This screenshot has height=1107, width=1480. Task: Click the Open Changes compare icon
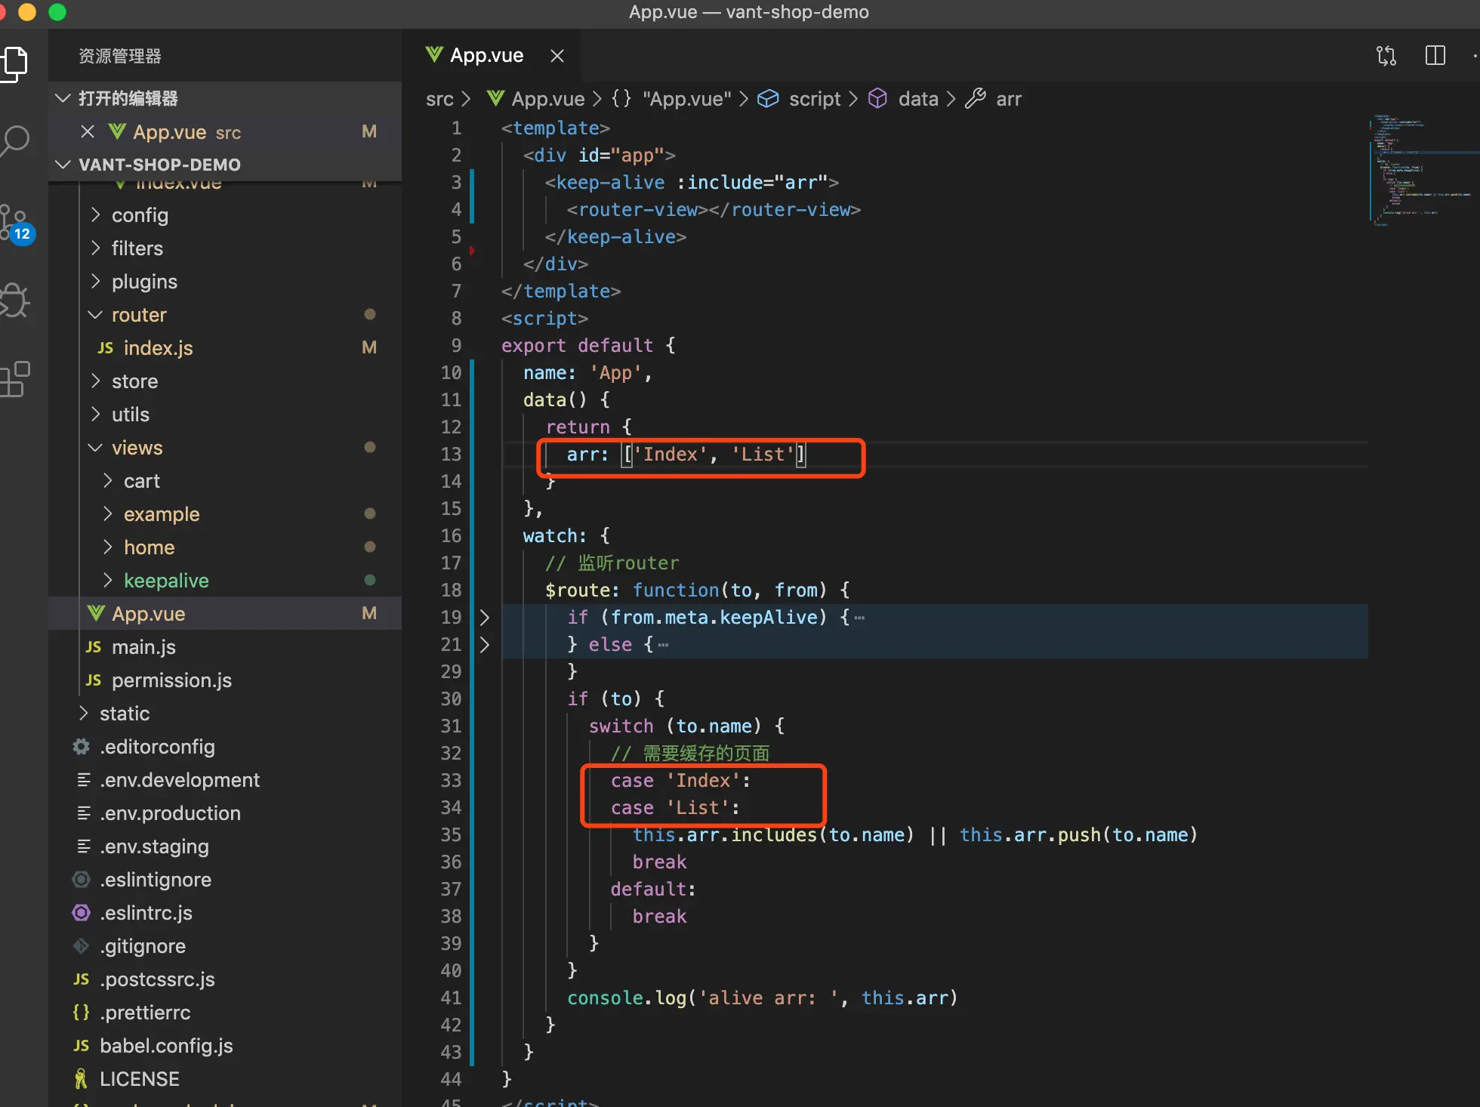click(x=1386, y=56)
